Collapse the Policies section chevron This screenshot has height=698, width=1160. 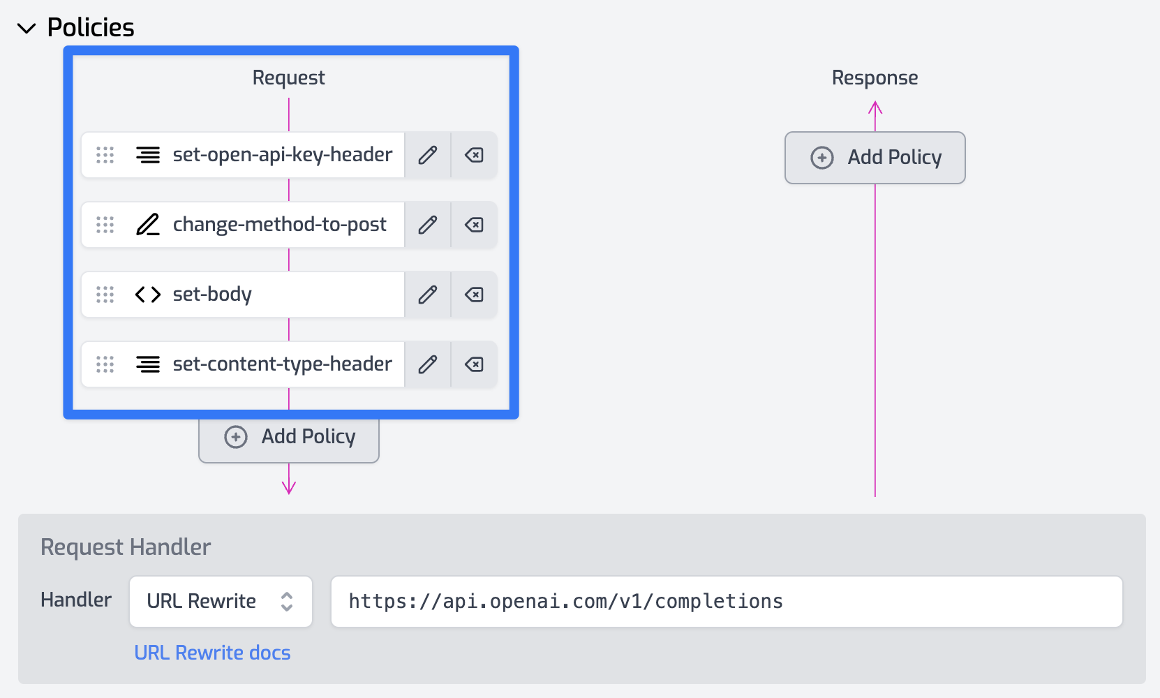[27, 29]
